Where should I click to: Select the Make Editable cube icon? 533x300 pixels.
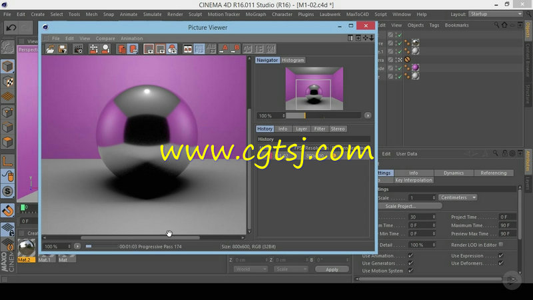[7, 66]
